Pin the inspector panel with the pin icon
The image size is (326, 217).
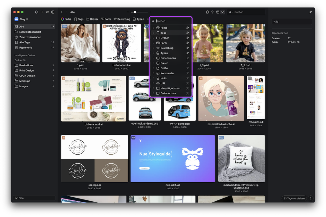tap(310, 12)
